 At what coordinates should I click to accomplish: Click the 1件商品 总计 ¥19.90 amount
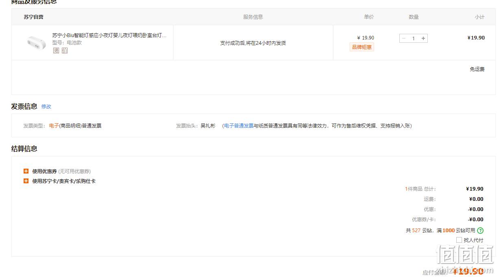tap(475, 189)
